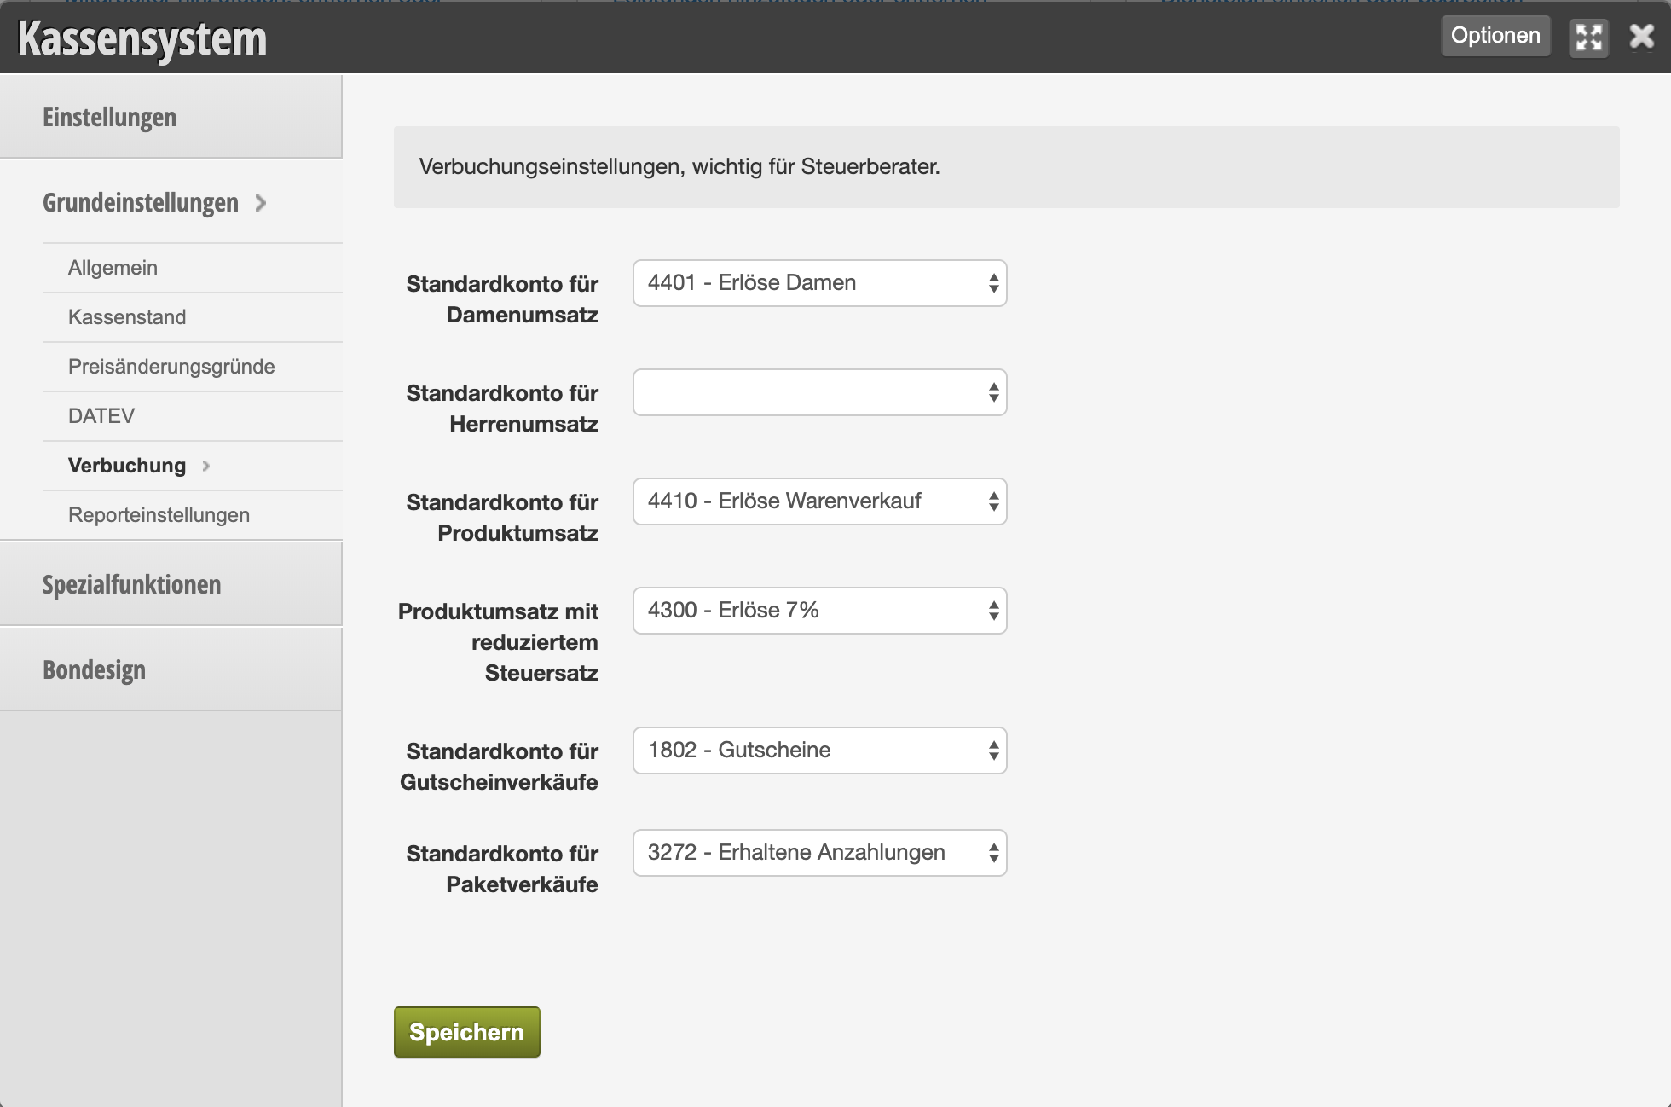Click the Optionen button
Screen dimensions: 1671x1107
pos(1495,36)
